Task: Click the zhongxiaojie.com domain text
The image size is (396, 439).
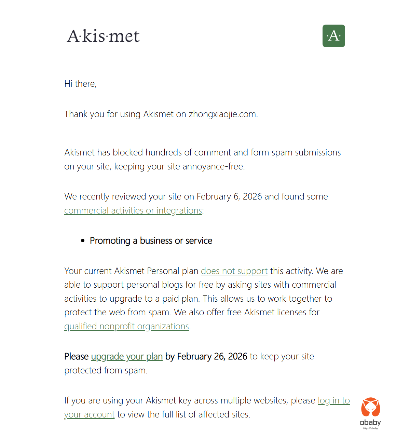Action: (222, 114)
